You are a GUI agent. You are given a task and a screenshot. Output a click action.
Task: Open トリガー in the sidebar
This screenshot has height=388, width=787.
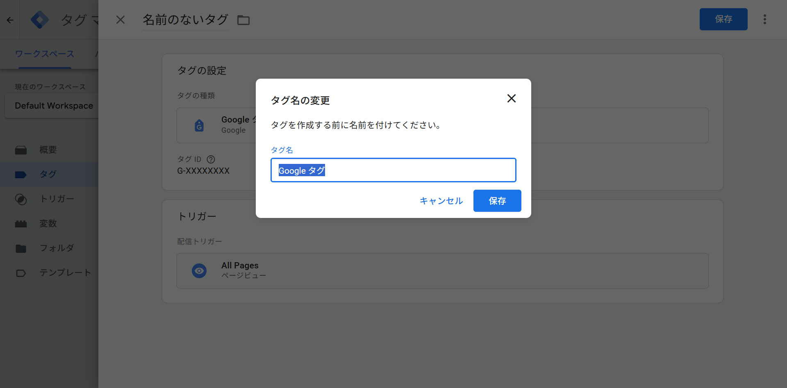(56, 199)
